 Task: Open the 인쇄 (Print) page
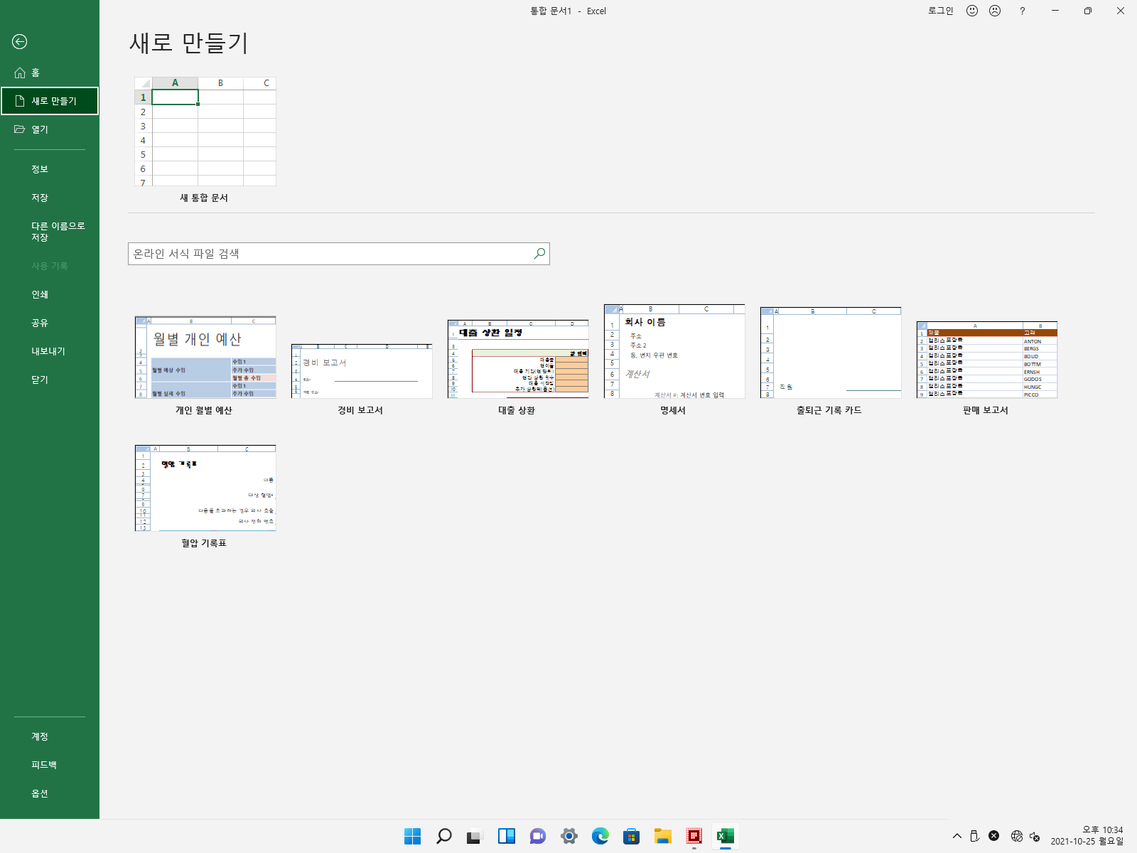50,294
